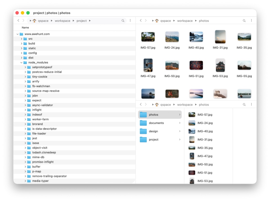Collapse the node_modules folder
Viewport: 270px width, 201px height.
(21, 62)
